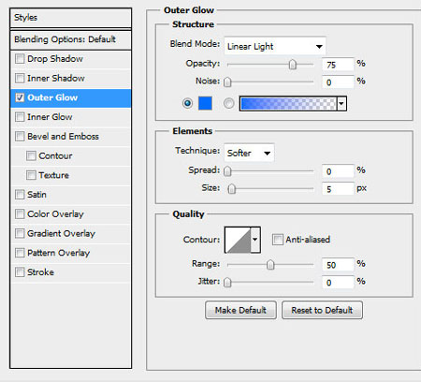Open the gradient picker dropdown arrow
The height and width of the screenshot is (382, 421).
coord(341,103)
